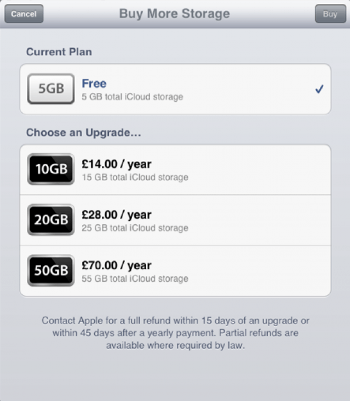Select the Free current plan label
Image resolution: width=350 pixels, height=401 pixels.
point(94,84)
